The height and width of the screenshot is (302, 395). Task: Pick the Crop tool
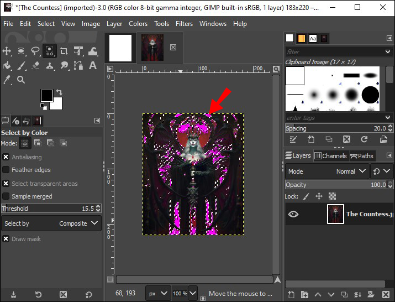coord(64,51)
